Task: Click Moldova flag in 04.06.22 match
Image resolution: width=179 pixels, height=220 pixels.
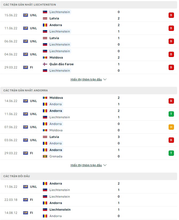Action: [x=45, y=58]
